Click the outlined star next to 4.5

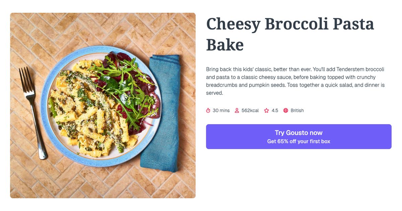tap(266, 110)
